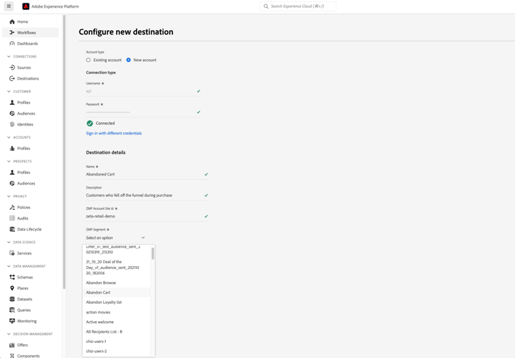Click the Accounts Profiles building icon
This screenshot has width=515, height=358.
pyautogui.click(x=12, y=148)
